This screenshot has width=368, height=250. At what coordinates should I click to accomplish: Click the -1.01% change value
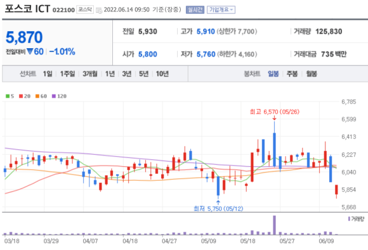[62, 51]
